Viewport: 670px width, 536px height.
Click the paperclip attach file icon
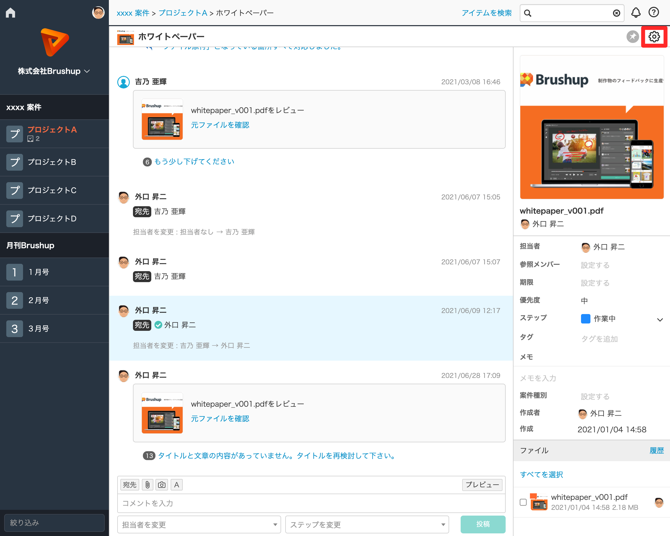[148, 484]
